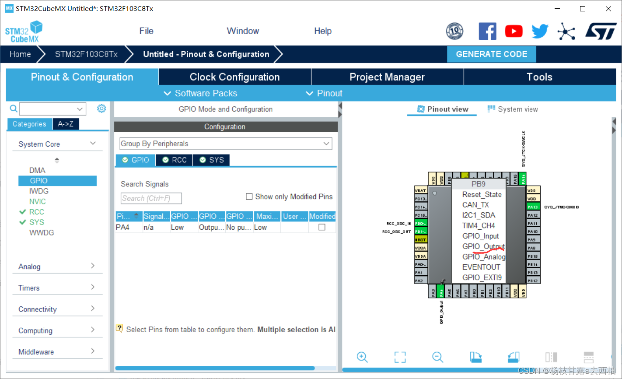Open the Help menu

coord(323,31)
